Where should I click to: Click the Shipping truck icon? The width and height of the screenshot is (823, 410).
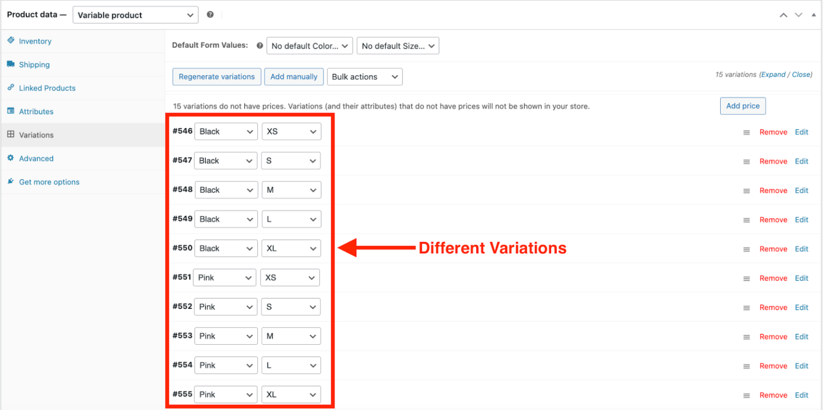(10, 64)
